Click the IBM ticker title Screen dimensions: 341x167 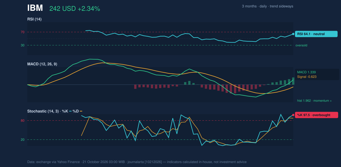click(35, 8)
